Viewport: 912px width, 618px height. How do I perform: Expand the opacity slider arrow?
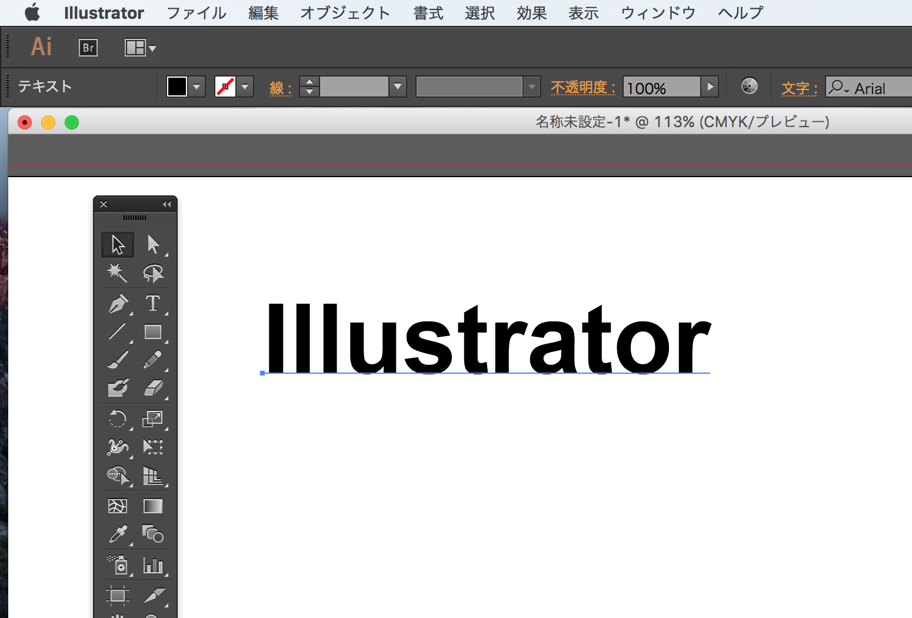[x=710, y=87]
